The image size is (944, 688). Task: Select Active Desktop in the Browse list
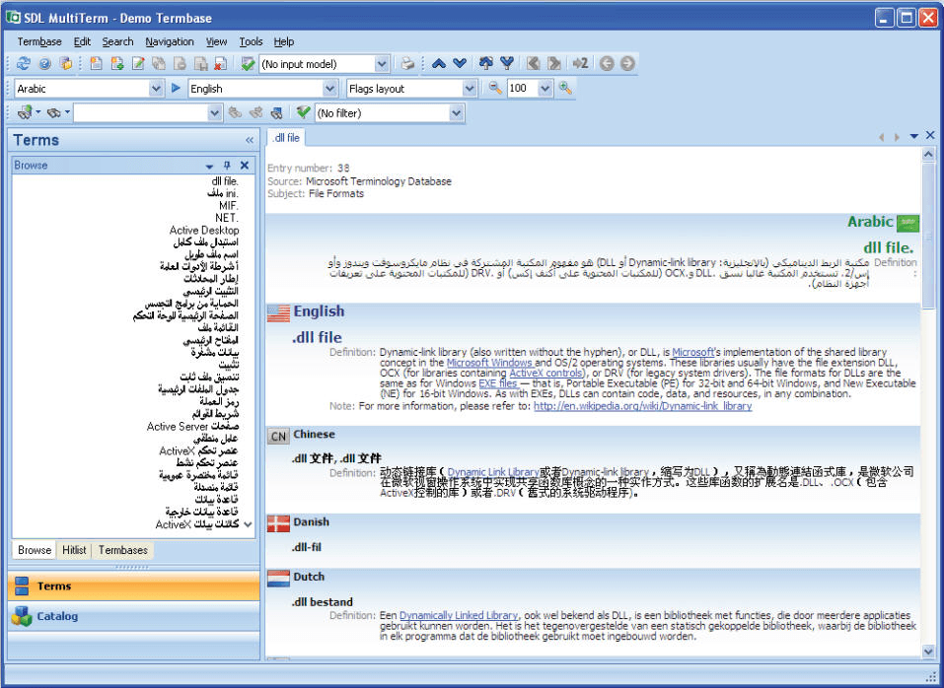[x=203, y=230]
